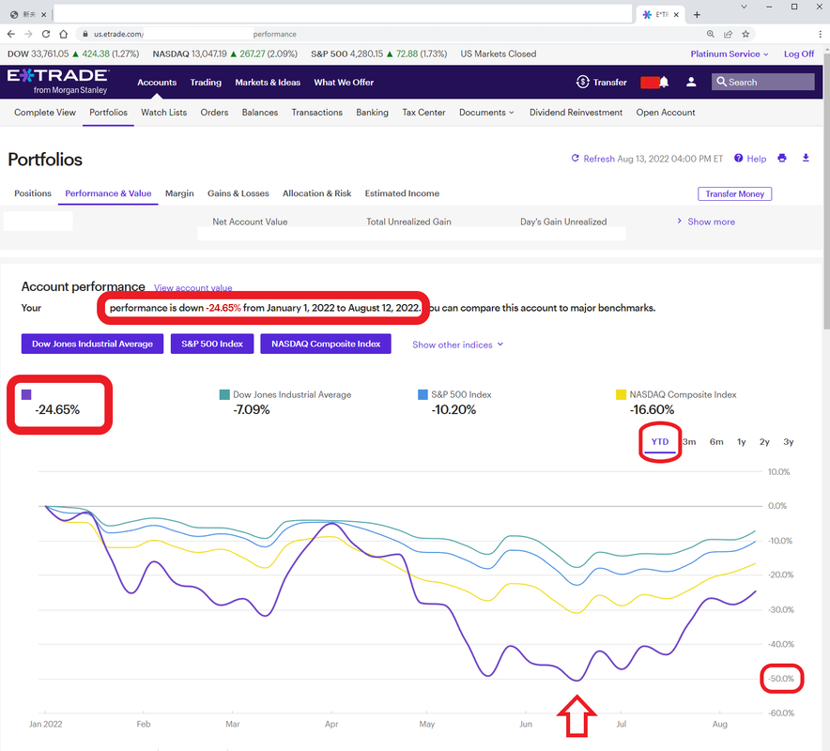Image resolution: width=830 pixels, height=751 pixels.
Task: Open the Markets & Ideas menu
Action: (268, 83)
